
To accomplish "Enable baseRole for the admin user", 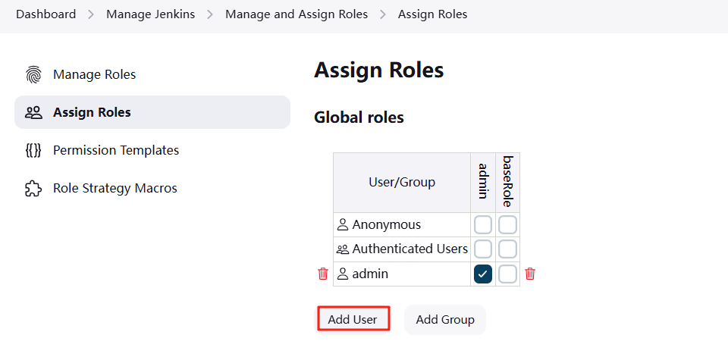I will pyautogui.click(x=507, y=274).
